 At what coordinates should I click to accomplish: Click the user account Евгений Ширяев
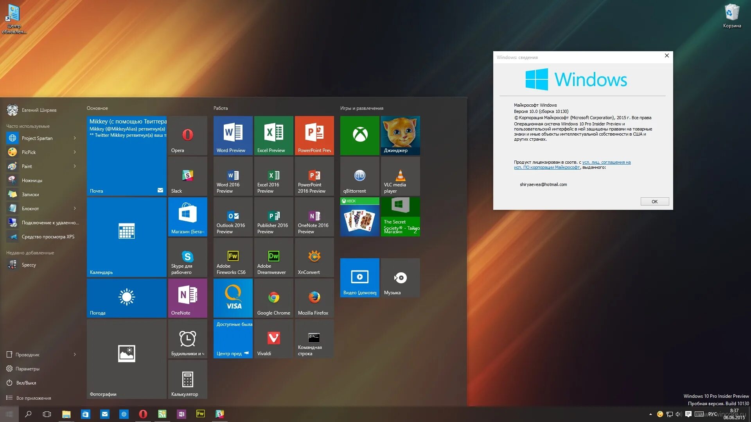[x=39, y=110]
